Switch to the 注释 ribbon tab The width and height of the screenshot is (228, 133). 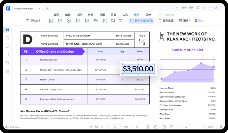pyautogui.click(x=79, y=15)
